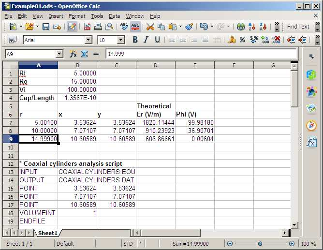Image resolution: width=323 pixels, height=250 pixels.
Task: Click the zoom in plus button
Action: 292,244
